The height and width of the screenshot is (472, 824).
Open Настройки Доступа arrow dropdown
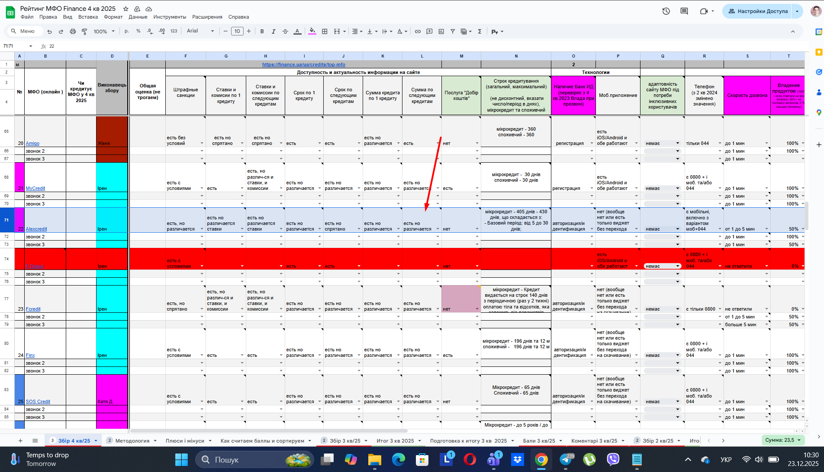pos(797,11)
